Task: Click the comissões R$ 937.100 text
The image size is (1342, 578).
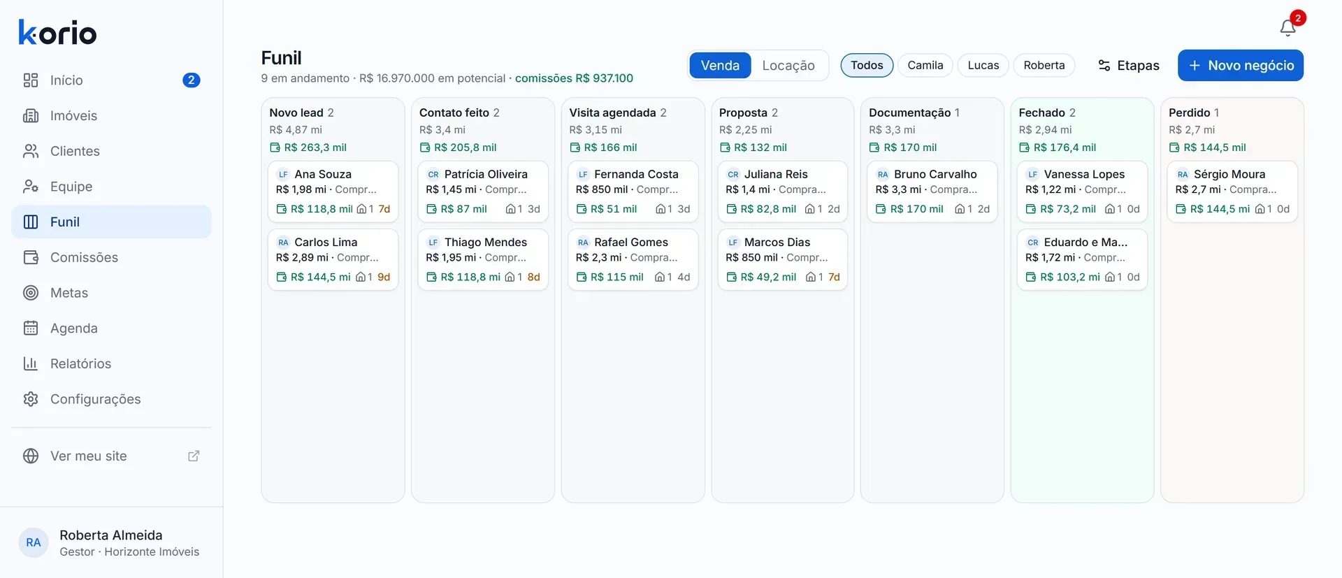Action: click(x=574, y=78)
